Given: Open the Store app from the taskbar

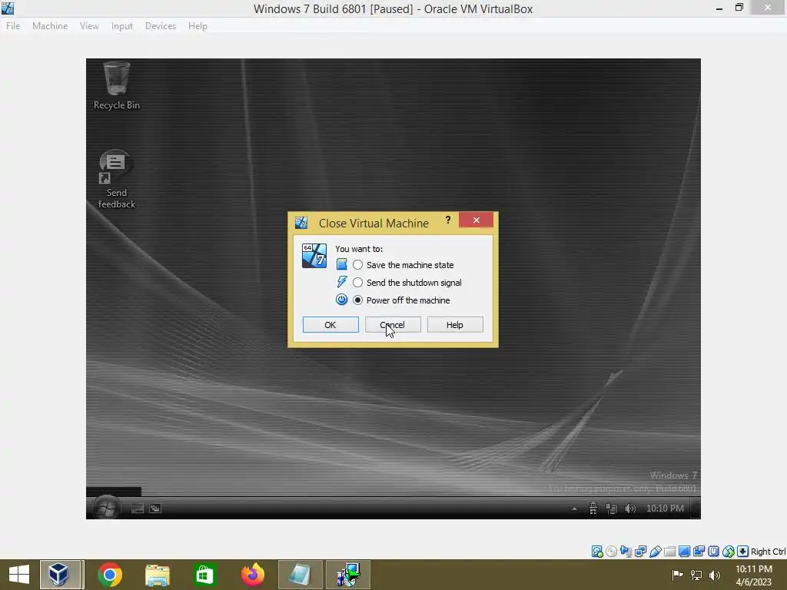Looking at the screenshot, I should 204,575.
